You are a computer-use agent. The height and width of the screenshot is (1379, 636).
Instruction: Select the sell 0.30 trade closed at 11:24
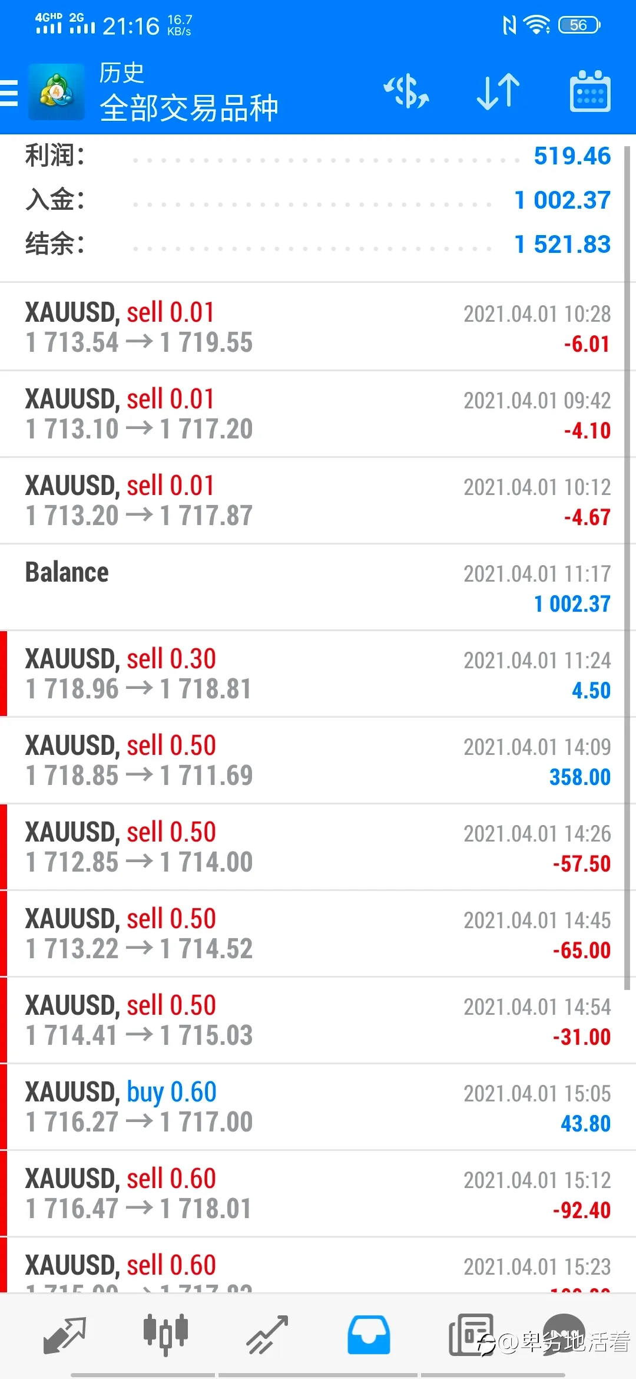point(318,674)
